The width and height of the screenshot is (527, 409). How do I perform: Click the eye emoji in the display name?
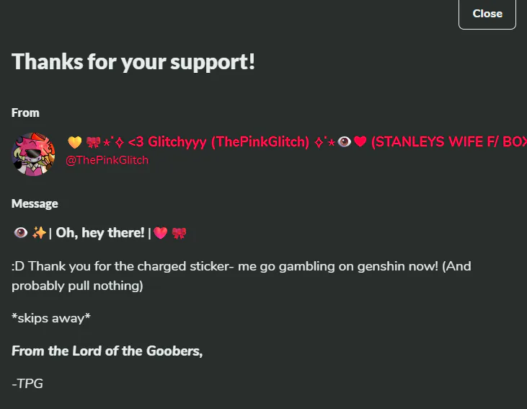coord(344,142)
